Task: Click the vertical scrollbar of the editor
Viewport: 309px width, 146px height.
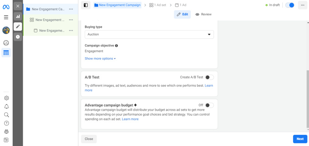Action: coord(308,99)
